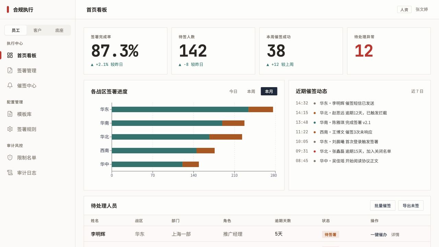Click activity entry 华南·陈雅琪 完成签署 v2.1
The image size is (439, 247).
(359, 122)
